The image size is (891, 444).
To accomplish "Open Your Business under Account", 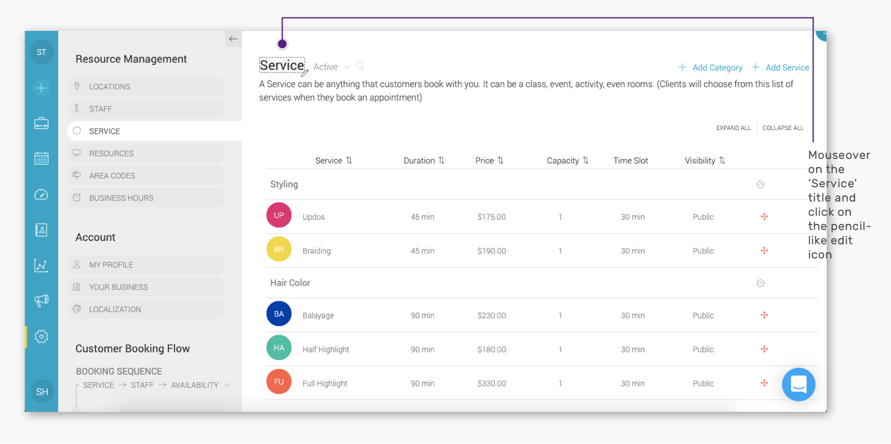I will pos(146,287).
